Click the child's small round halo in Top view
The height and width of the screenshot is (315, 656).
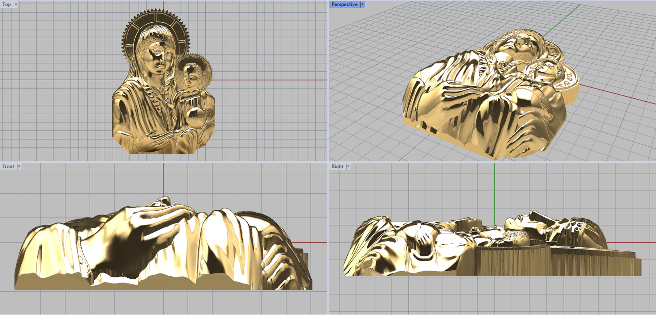[206, 66]
